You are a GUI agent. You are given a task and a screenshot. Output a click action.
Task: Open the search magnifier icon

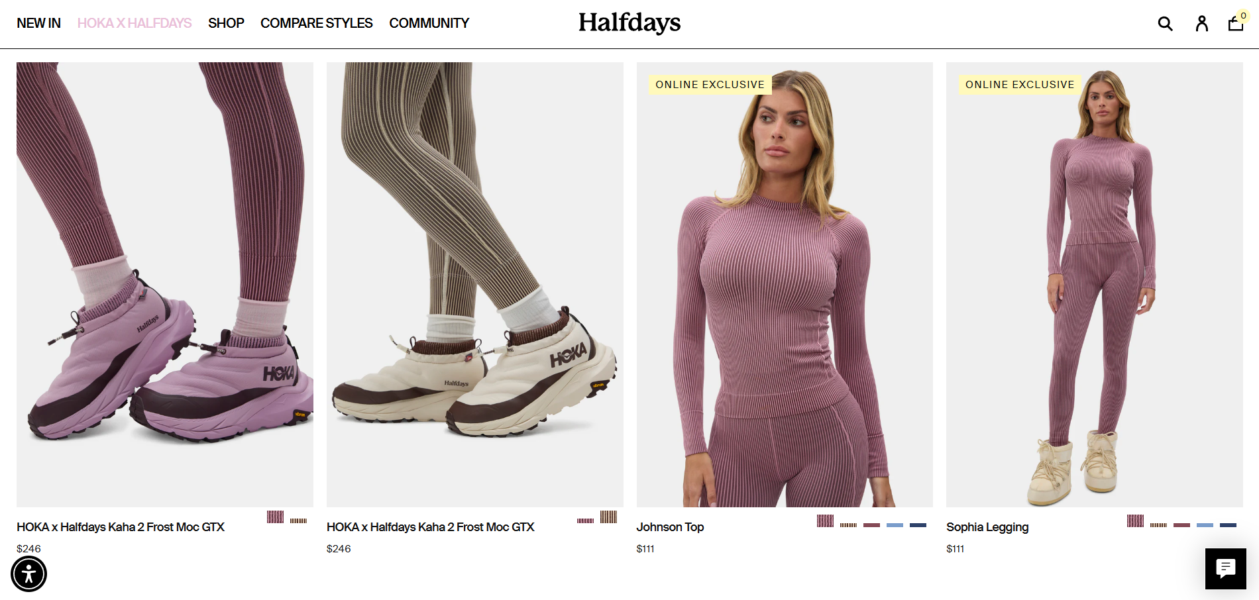tap(1165, 24)
